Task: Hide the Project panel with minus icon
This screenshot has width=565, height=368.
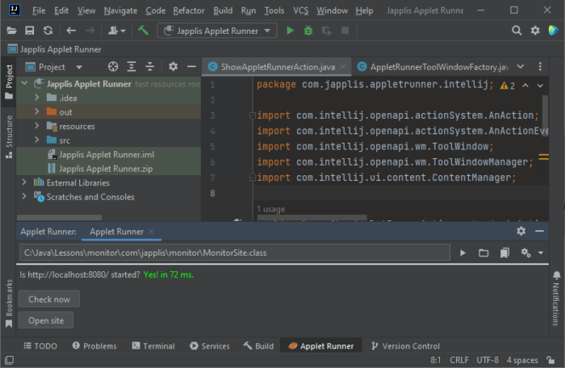Action: 191,67
